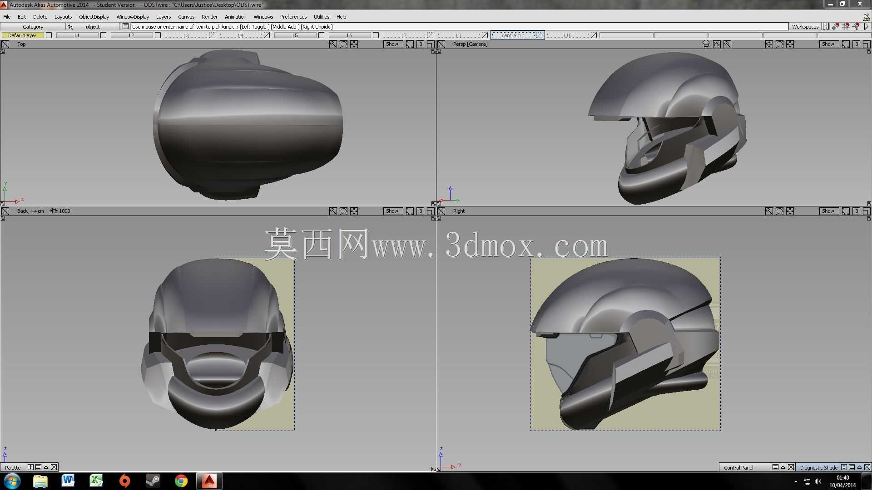Image resolution: width=872 pixels, height=490 pixels.
Task: Toggle visibility box for centre cut layer
Action: click(x=540, y=35)
